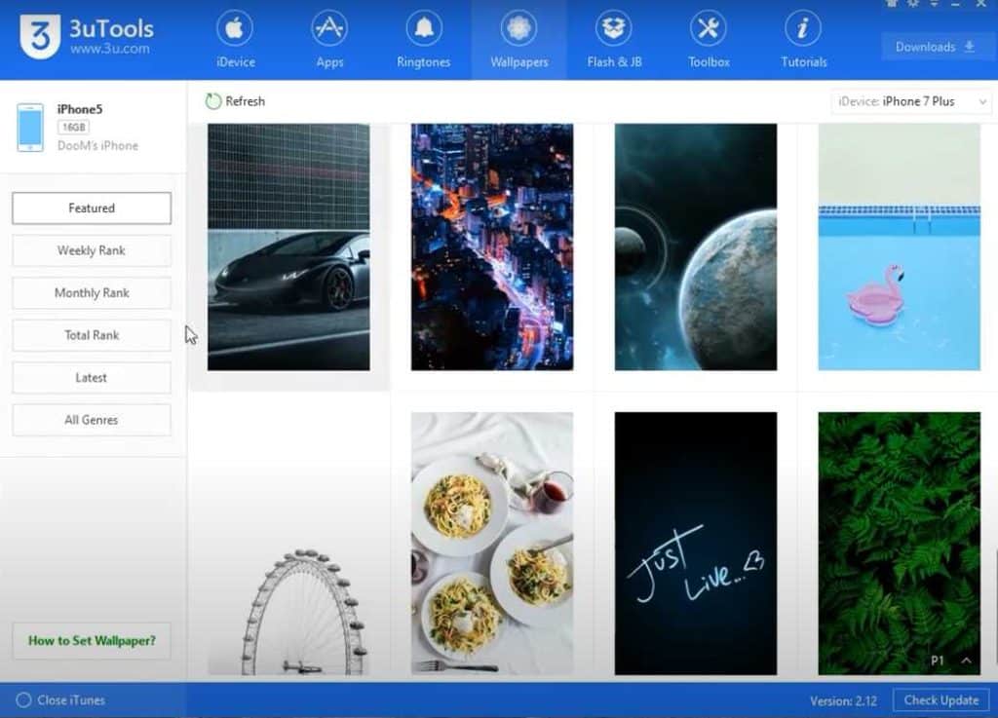Click the green Refresh icon
This screenshot has width=998, height=718.
[212, 101]
